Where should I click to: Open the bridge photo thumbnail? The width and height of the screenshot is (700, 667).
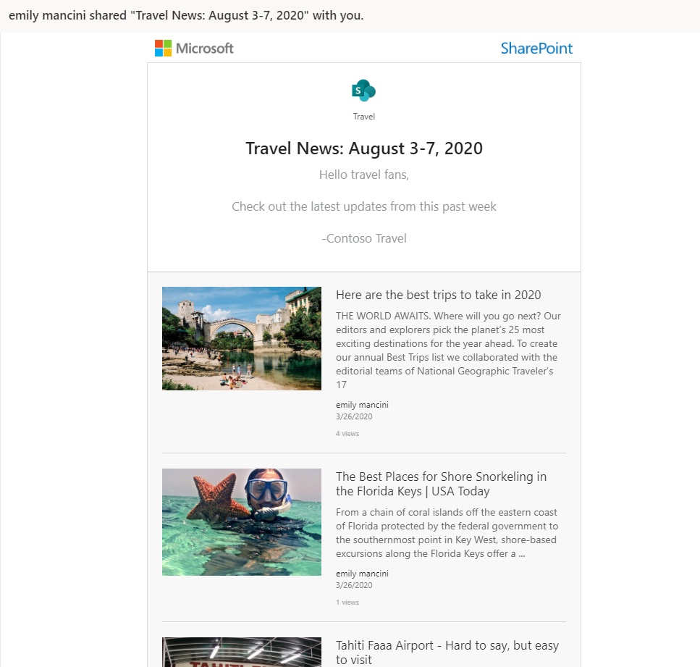tap(242, 339)
